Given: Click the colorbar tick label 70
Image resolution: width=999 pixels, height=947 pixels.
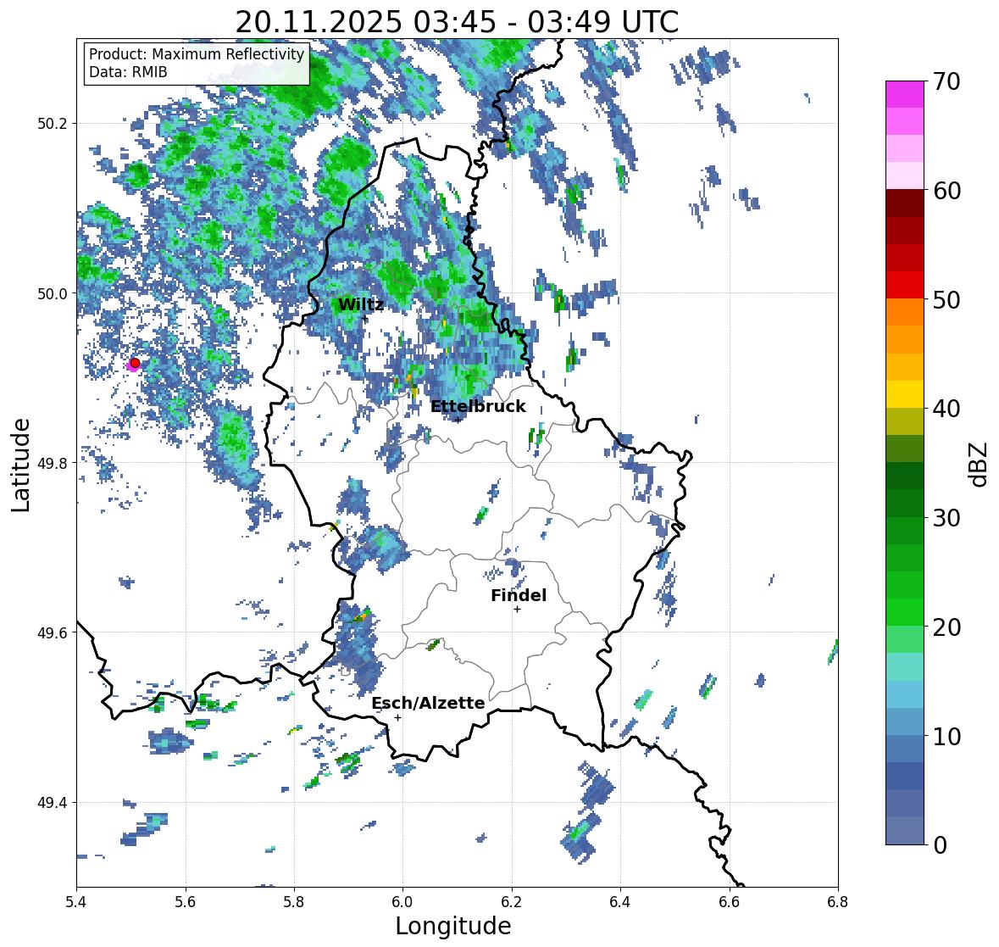Looking at the screenshot, I should point(946,81).
